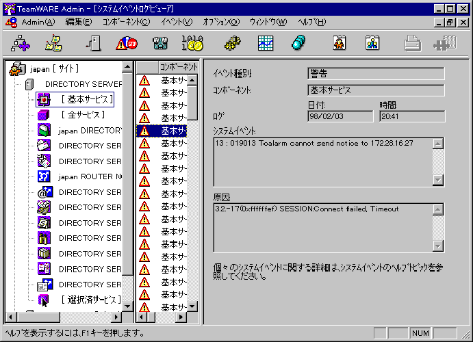473x342 pixels.
Task: Click the user group badge toolbar icon
Action: [x=372, y=43]
